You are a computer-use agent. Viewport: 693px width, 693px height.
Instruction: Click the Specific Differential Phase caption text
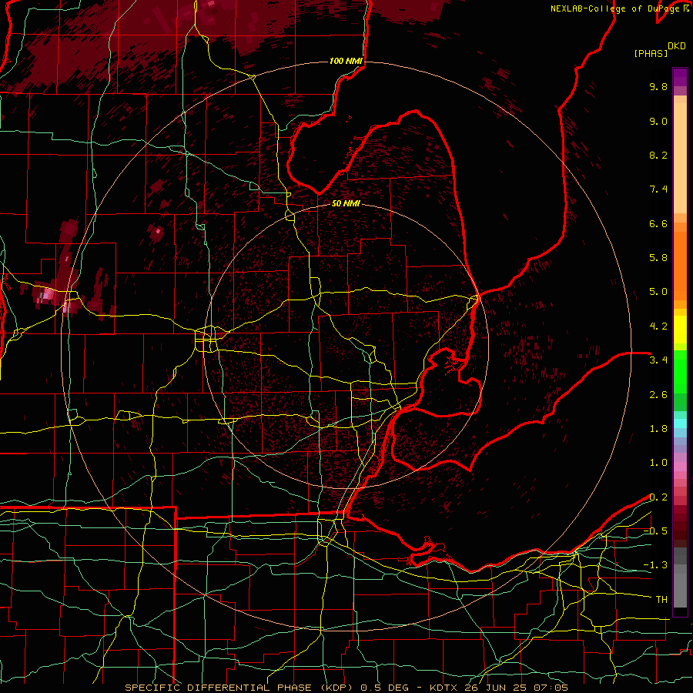(346, 688)
